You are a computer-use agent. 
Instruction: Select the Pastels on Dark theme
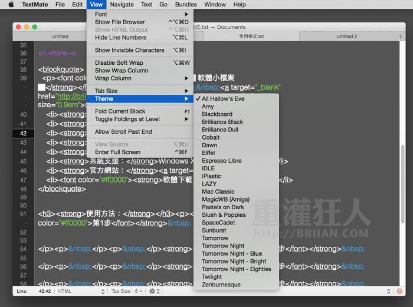236,207
